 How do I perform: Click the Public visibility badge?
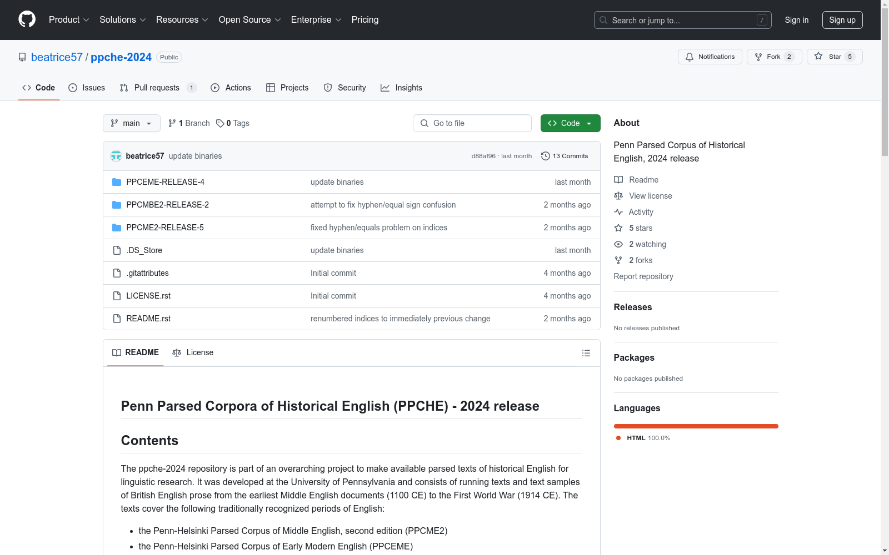(169, 57)
